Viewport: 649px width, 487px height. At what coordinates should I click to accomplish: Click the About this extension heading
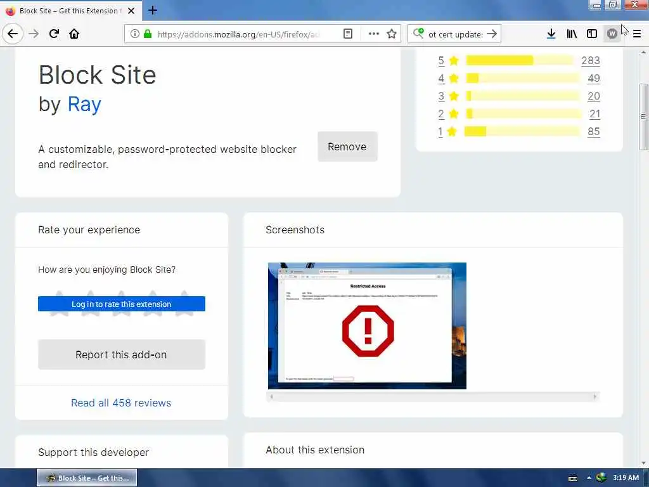click(x=315, y=450)
